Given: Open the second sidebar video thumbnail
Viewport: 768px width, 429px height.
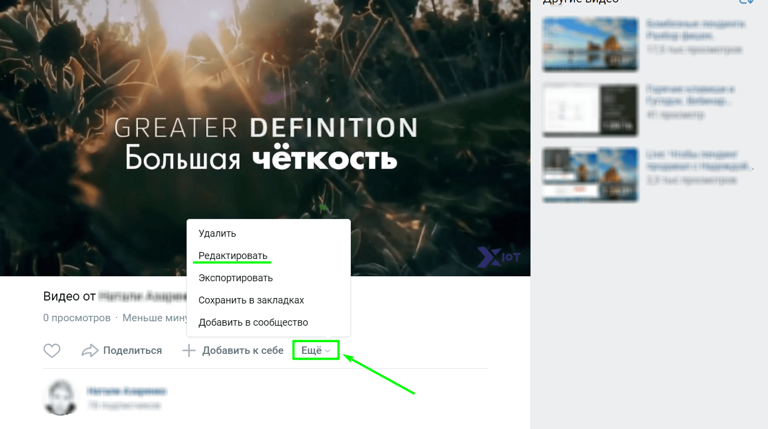Looking at the screenshot, I should [x=590, y=110].
